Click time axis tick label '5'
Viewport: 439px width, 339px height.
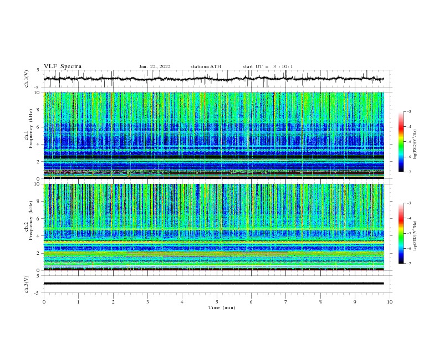point(217,302)
